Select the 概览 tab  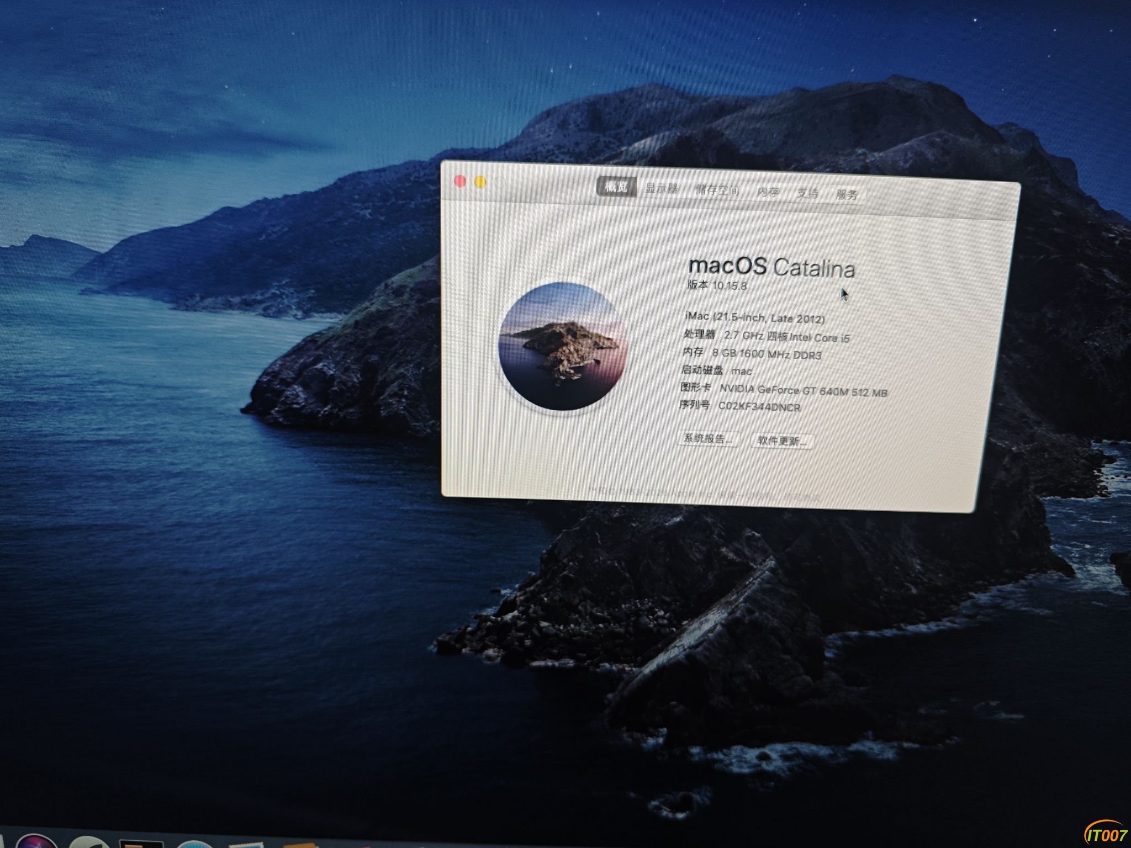coord(616,187)
